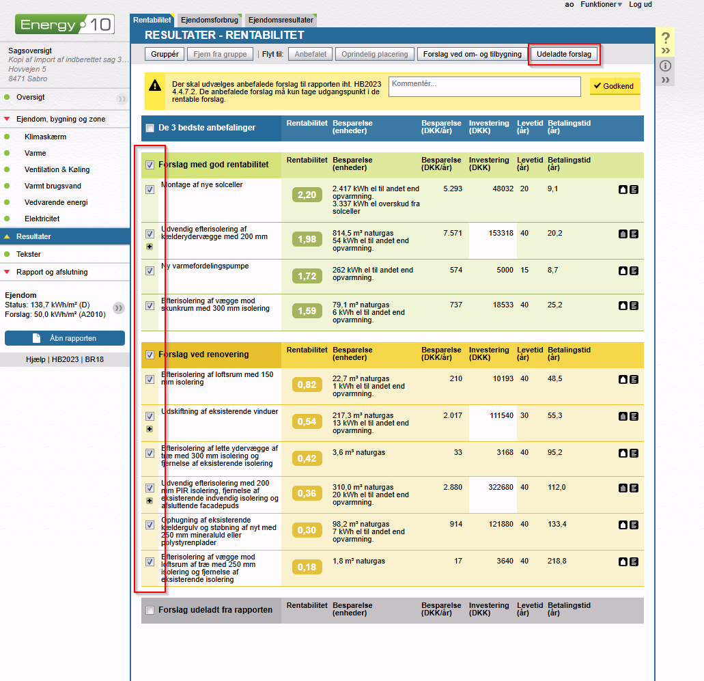This screenshot has width=704, height=681.
Task: Check the De 3 bedste anbefalinger checkbox
Action: 150,128
